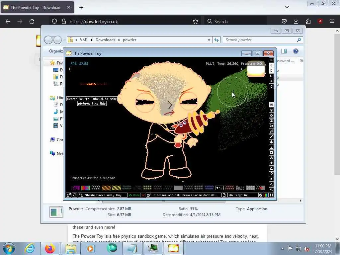Click the open simulation browser icon
The image size is (340, 255).
[68, 195]
